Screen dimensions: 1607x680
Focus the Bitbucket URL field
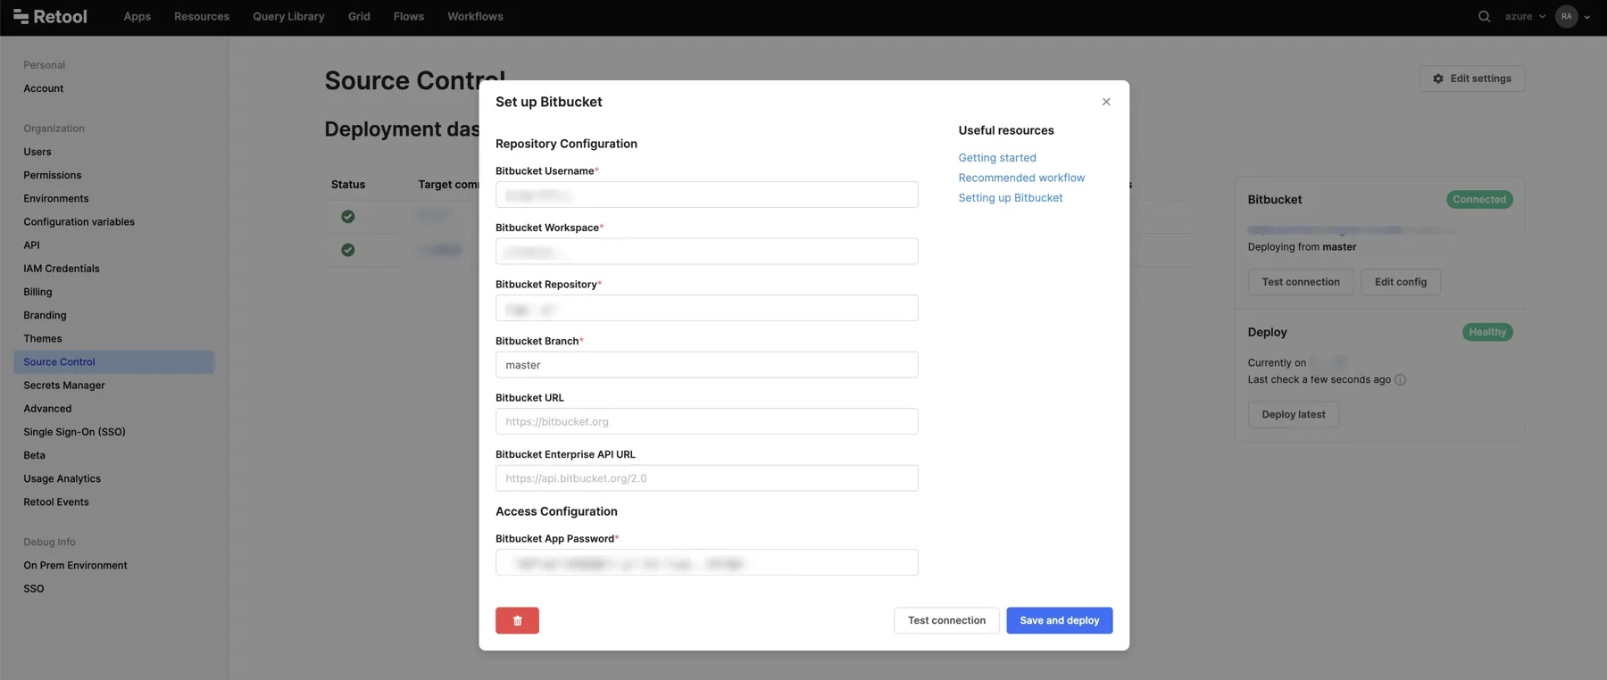[706, 421]
